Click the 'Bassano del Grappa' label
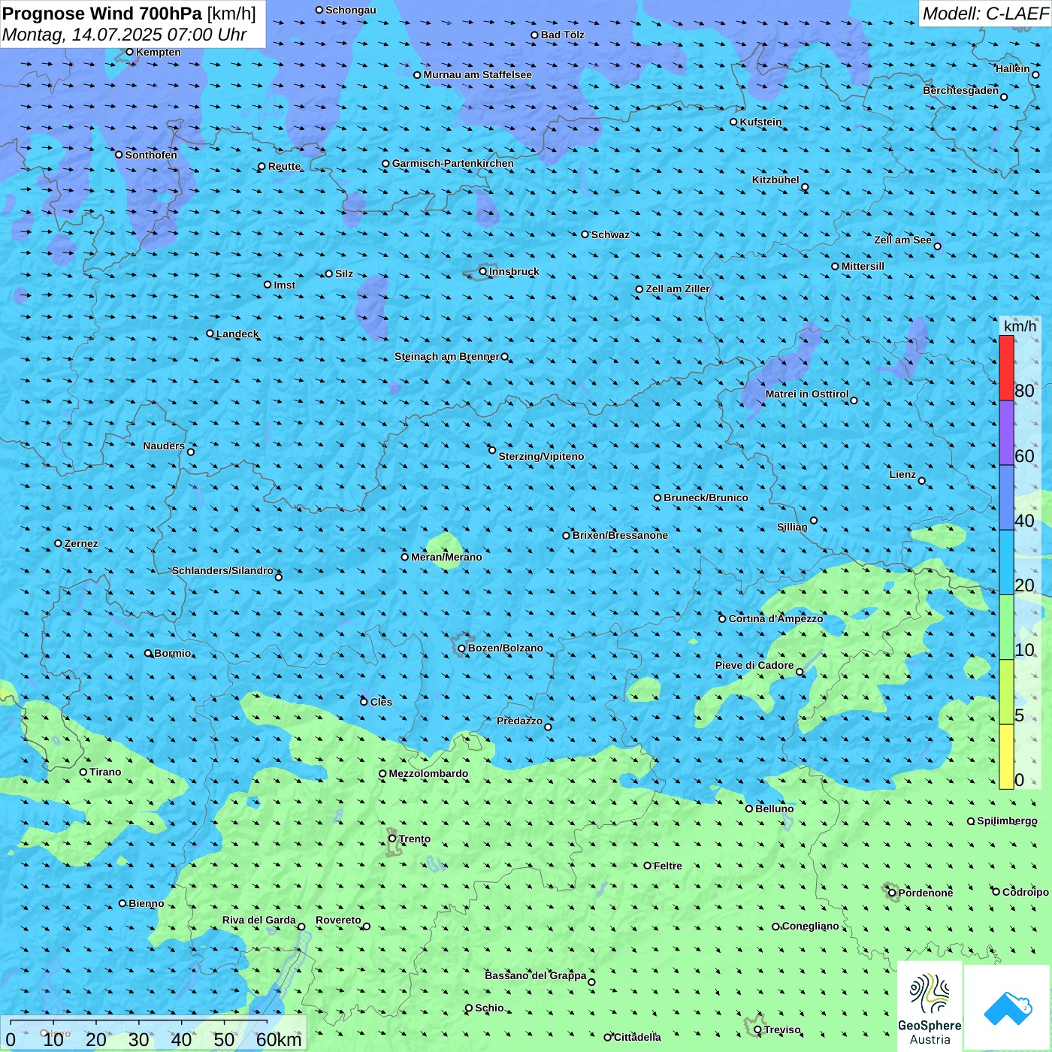This screenshot has width=1052, height=1052. pos(536,975)
